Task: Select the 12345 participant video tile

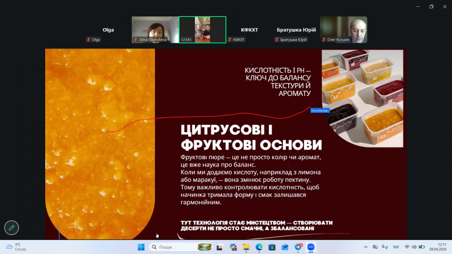Action: tap(202, 29)
